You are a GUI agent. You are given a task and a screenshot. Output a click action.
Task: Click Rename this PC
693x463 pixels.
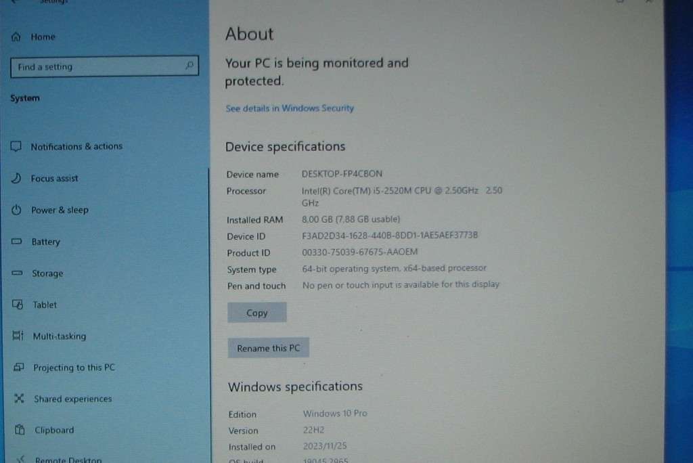[x=268, y=347]
